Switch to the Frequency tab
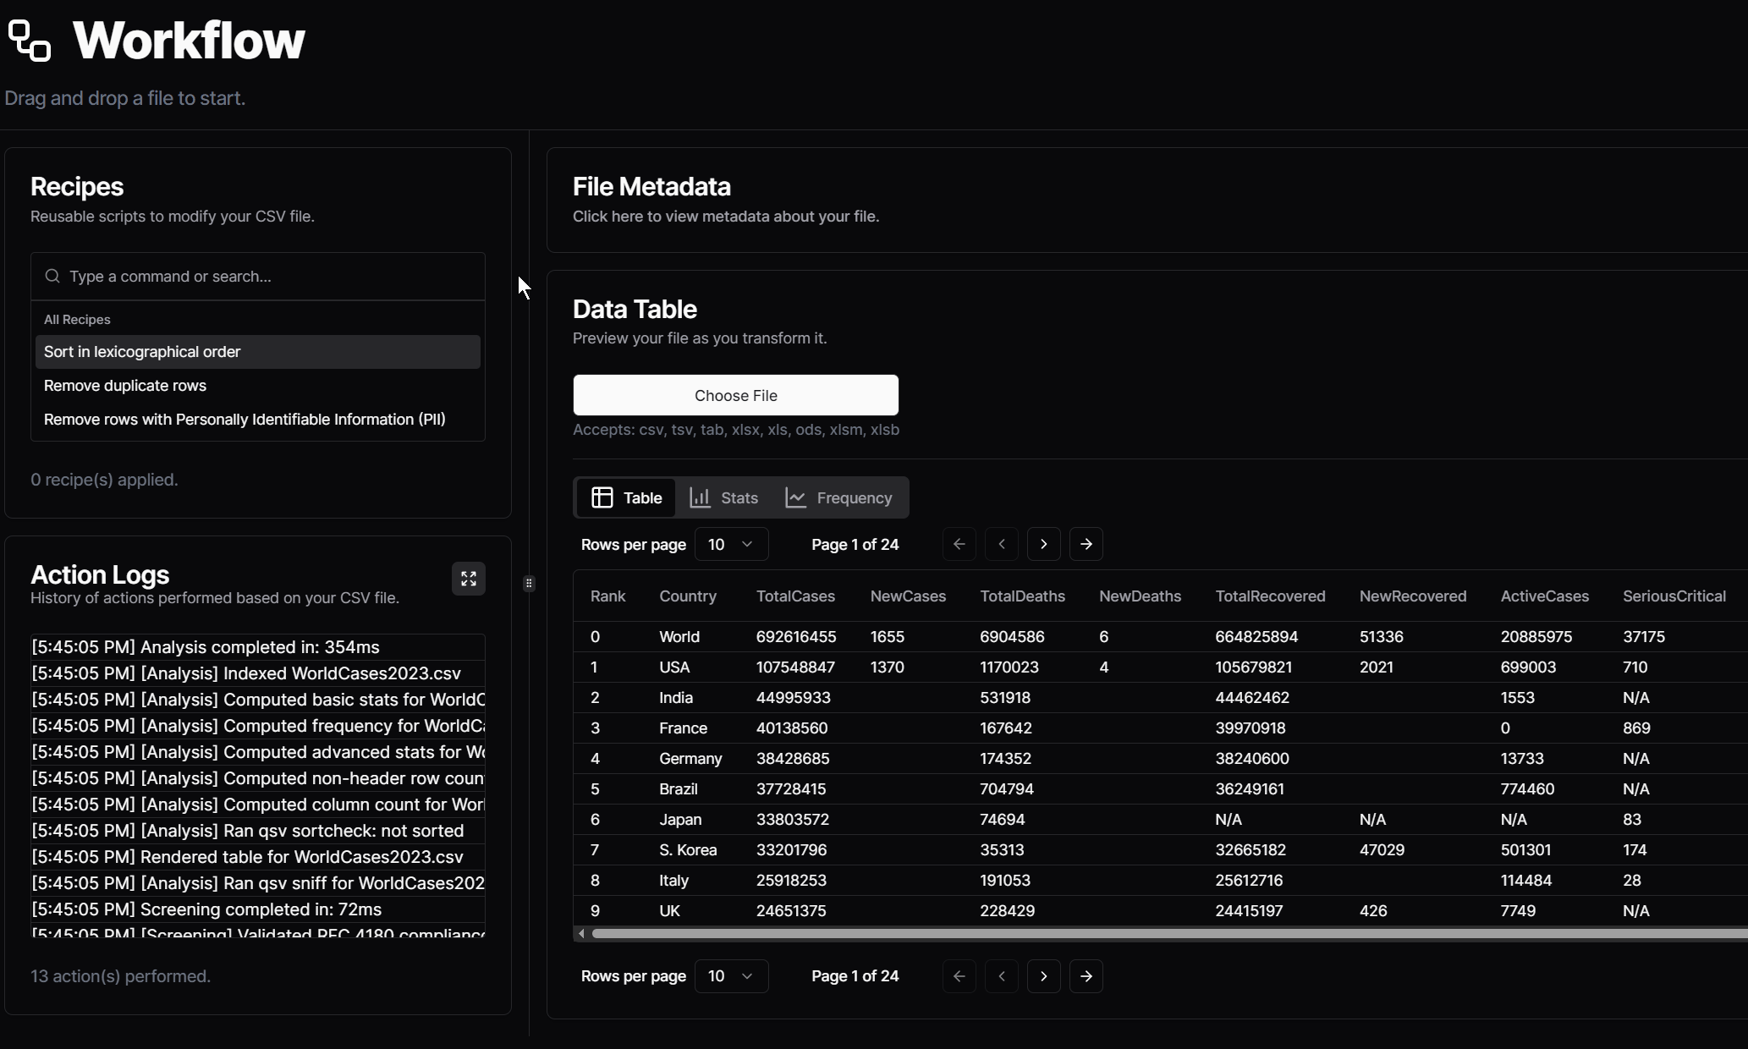The image size is (1748, 1049). point(838,497)
